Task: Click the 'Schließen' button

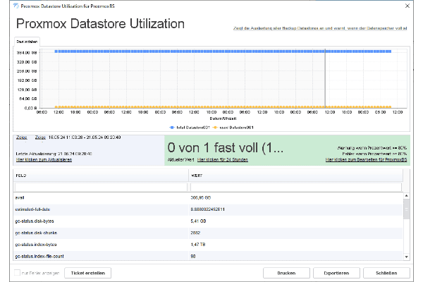Action: coord(386,273)
